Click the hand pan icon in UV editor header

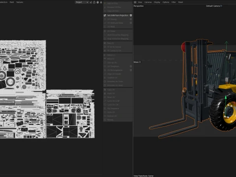(98, 2)
